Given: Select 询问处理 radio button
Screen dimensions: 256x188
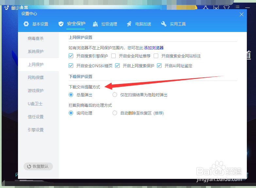Looking at the screenshot, I should click(71, 113).
